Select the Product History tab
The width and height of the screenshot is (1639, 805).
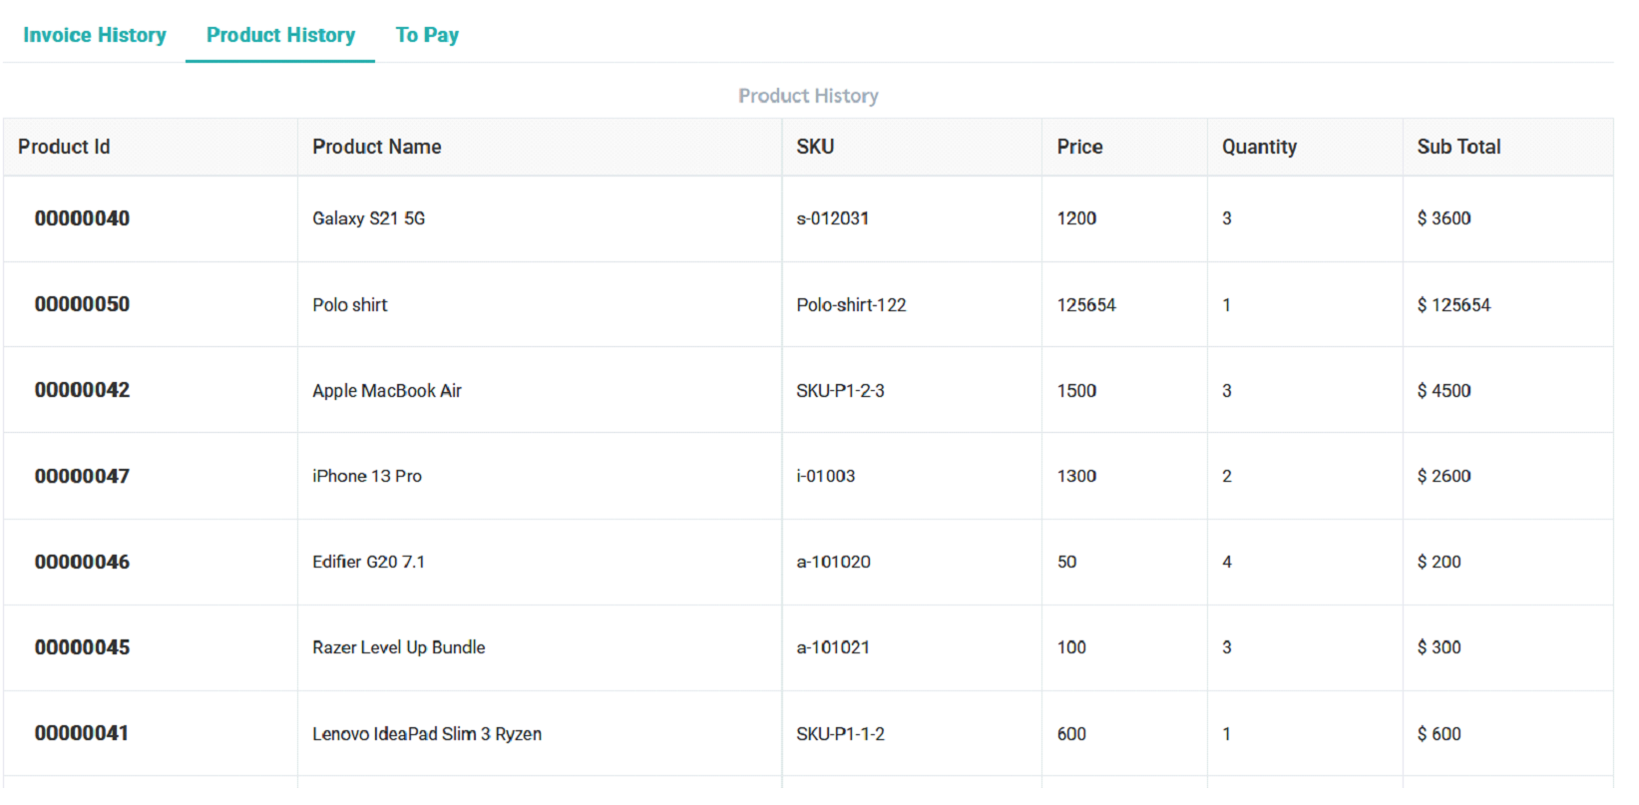280,35
